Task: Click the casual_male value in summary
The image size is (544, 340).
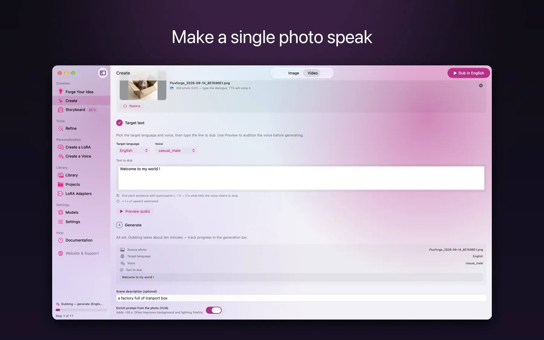Action: (x=474, y=263)
